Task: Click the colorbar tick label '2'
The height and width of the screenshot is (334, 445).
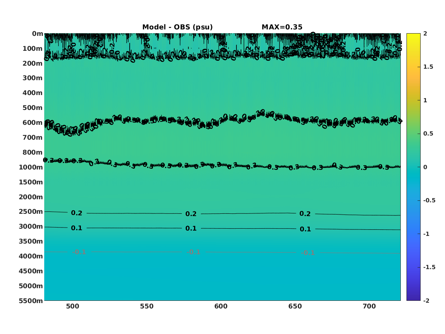Action: [x=425, y=34]
